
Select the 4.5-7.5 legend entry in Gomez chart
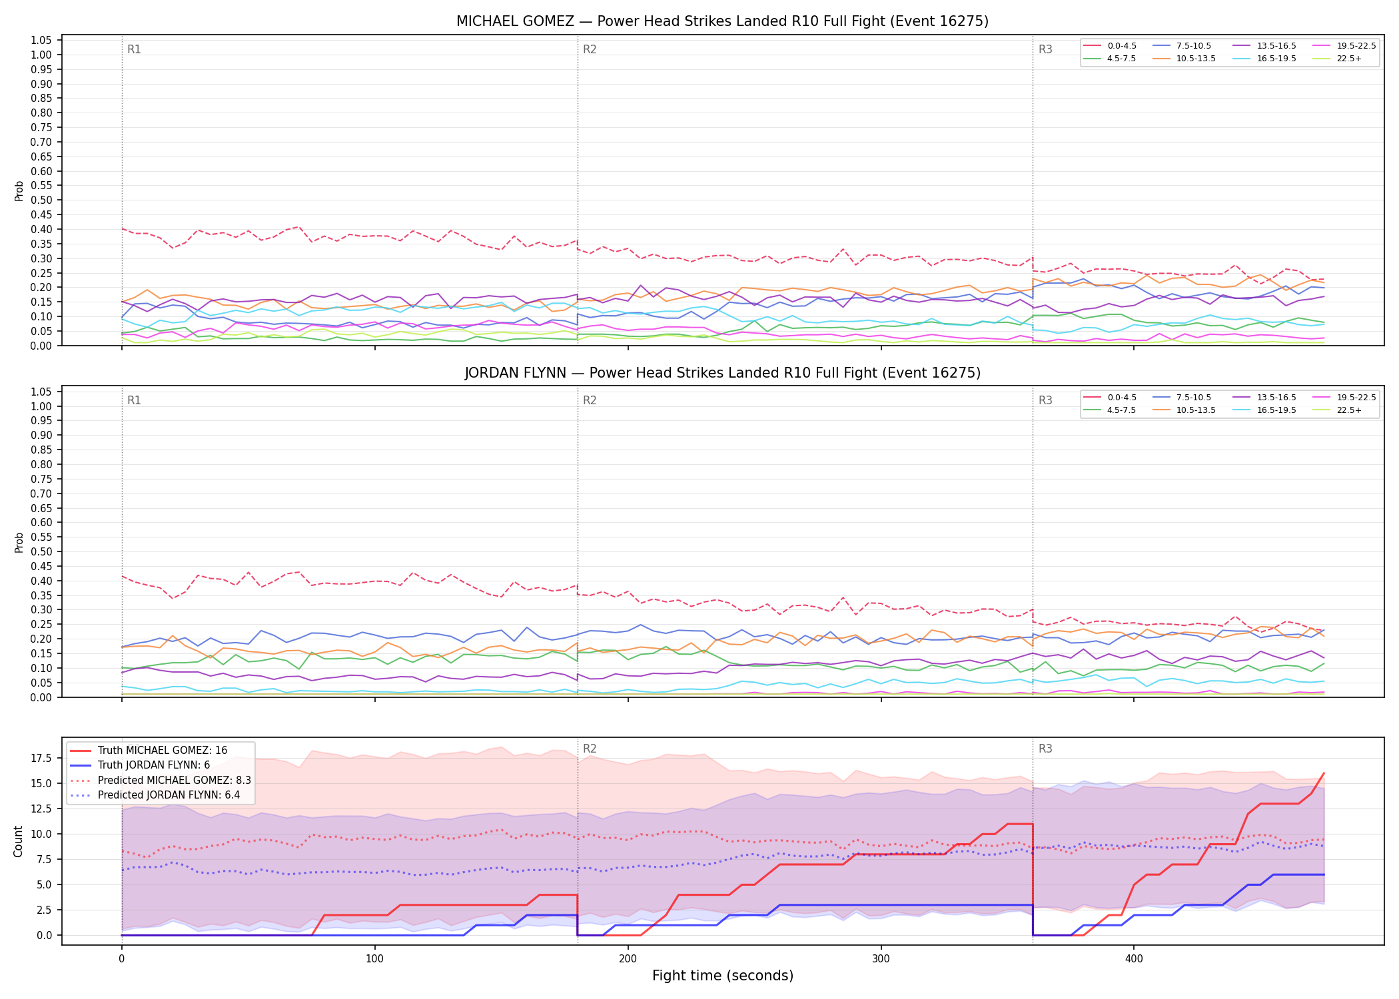1110,59
